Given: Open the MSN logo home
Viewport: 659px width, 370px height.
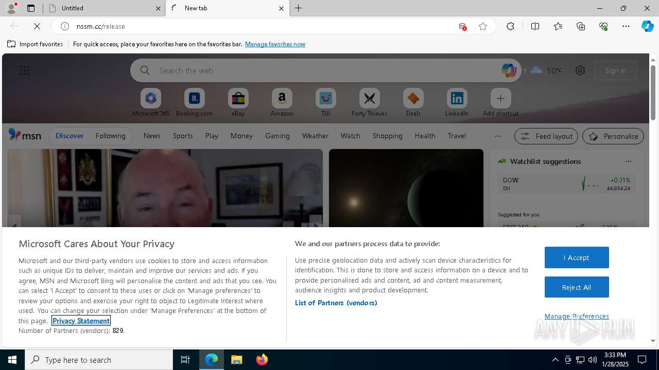Looking at the screenshot, I should 25,135.
